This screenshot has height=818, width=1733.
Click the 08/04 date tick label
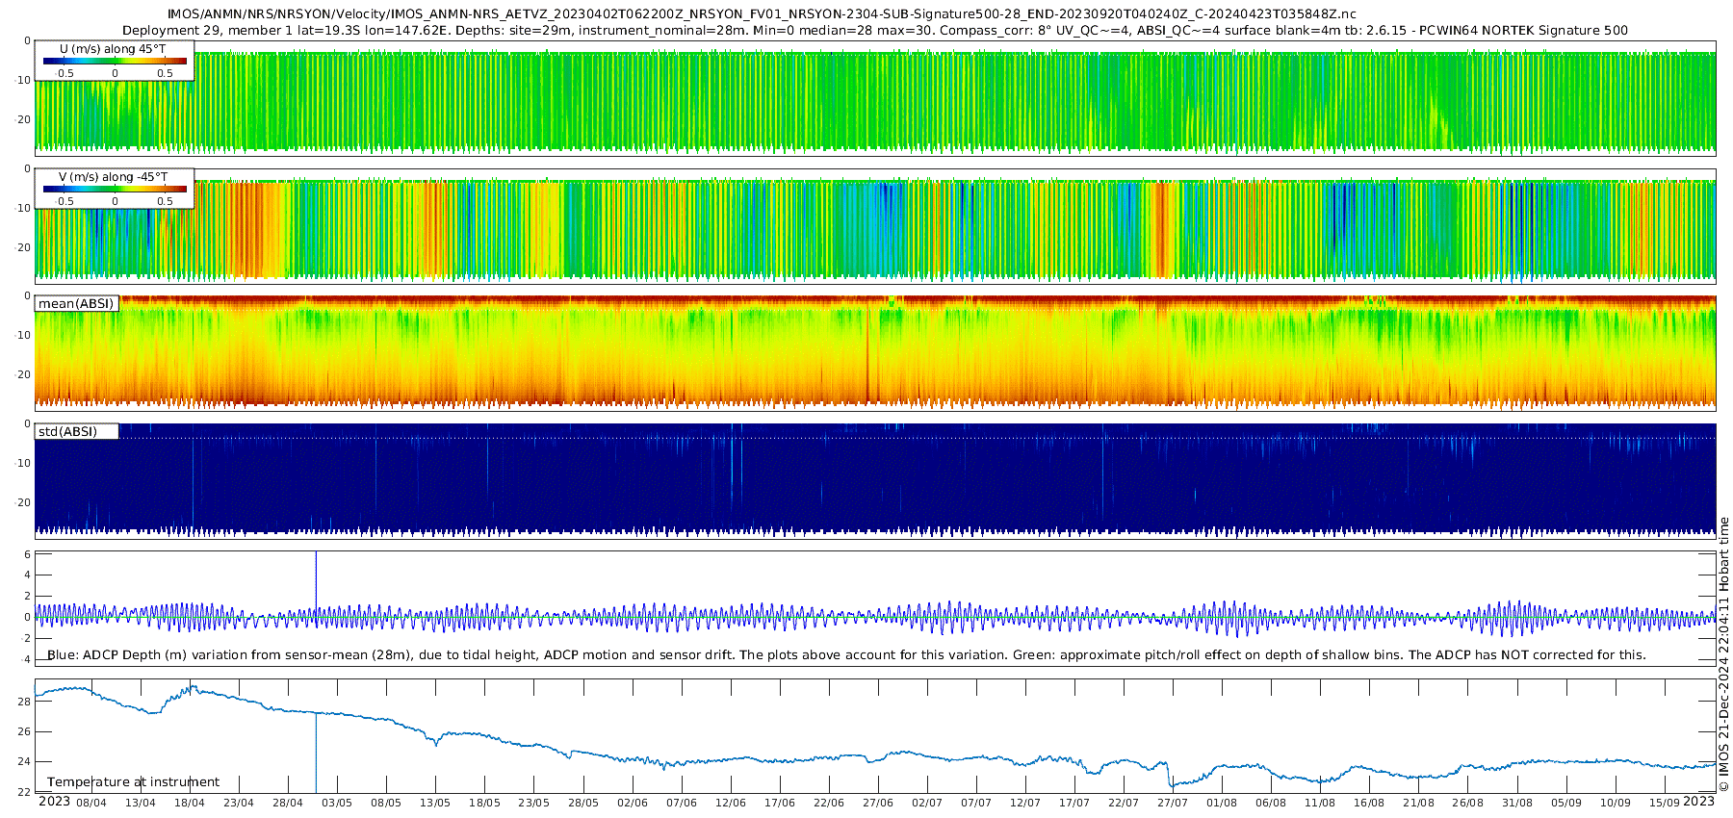[91, 803]
